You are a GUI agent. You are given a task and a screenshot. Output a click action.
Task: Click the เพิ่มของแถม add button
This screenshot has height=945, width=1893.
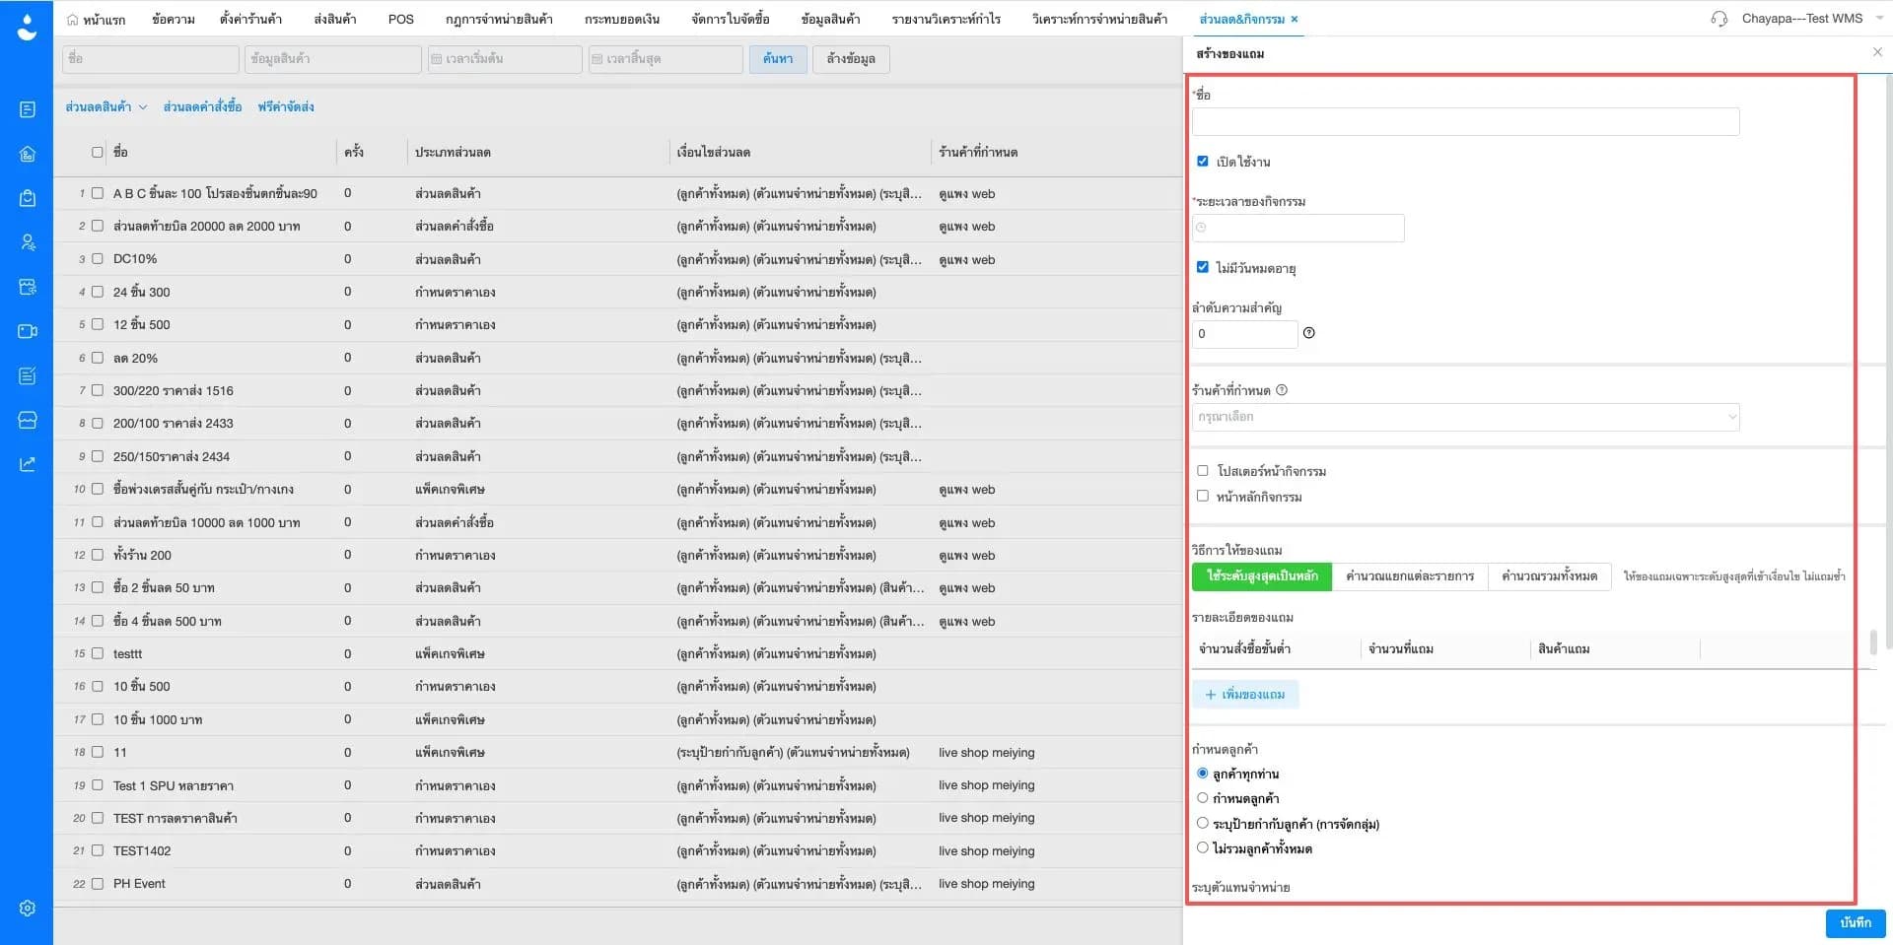pos(1245,695)
